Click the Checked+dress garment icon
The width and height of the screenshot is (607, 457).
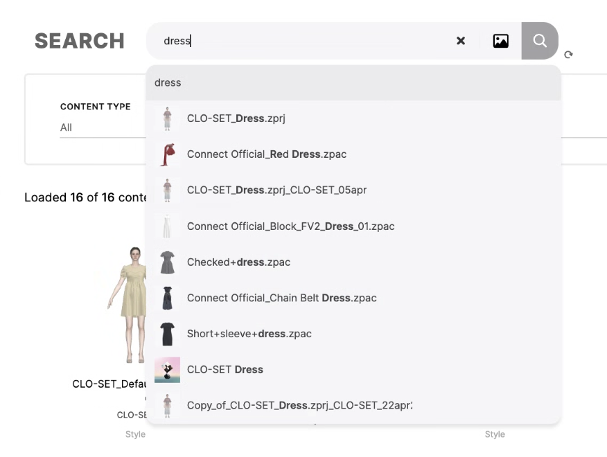(x=166, y=262)
